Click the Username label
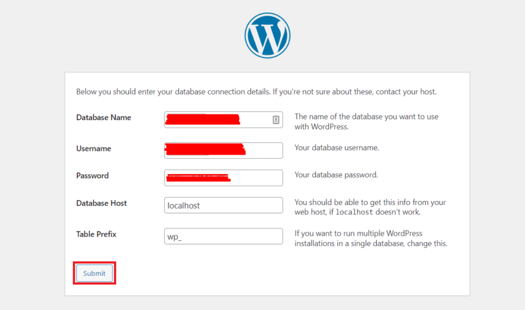The width and height of the screenshot is (525, 310). (x=94, y=148)
